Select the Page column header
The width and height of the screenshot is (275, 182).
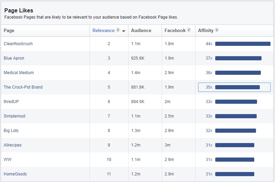pos(9,30)
